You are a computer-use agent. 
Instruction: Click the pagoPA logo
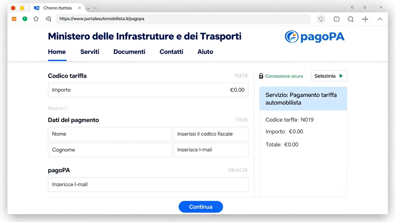tap(314, 37)
